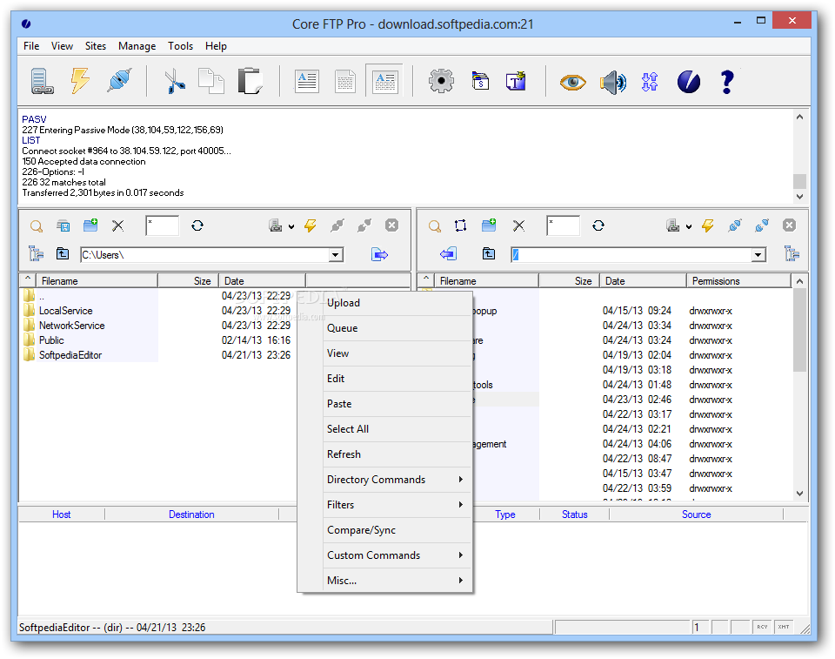Choose Compare/Sync from context menu
Viewport: 835px width, 659px height.
coord(397,530)
